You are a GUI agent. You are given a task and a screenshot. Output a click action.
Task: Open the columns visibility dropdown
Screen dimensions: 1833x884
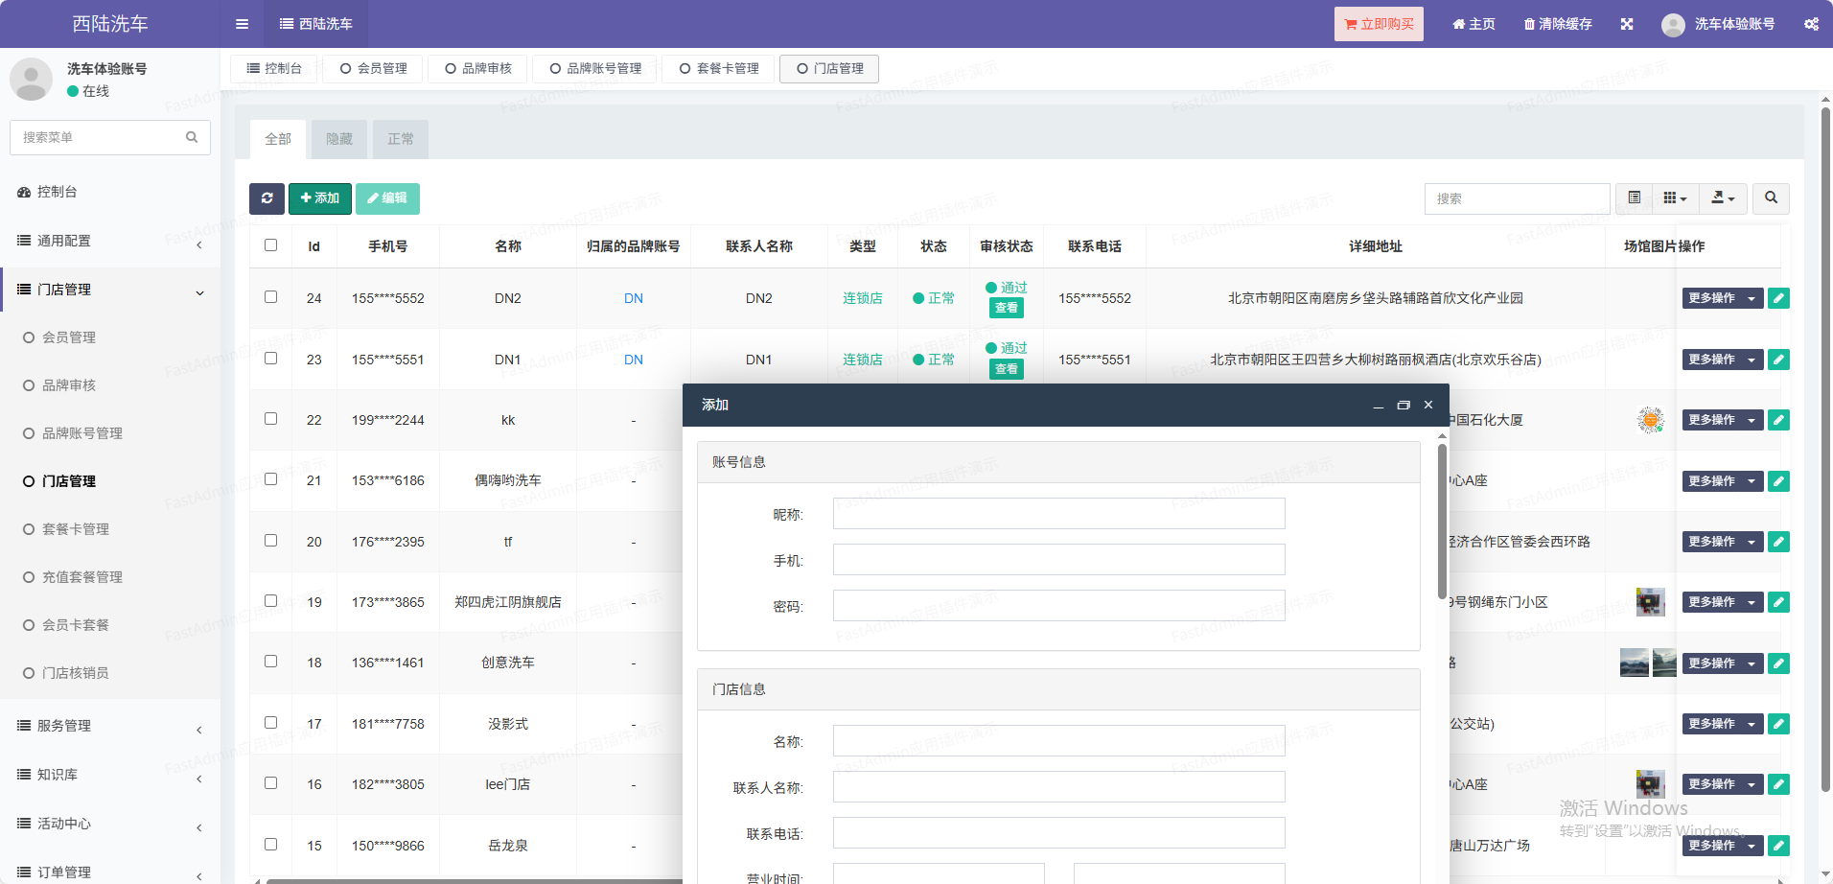coord(1675,198)
